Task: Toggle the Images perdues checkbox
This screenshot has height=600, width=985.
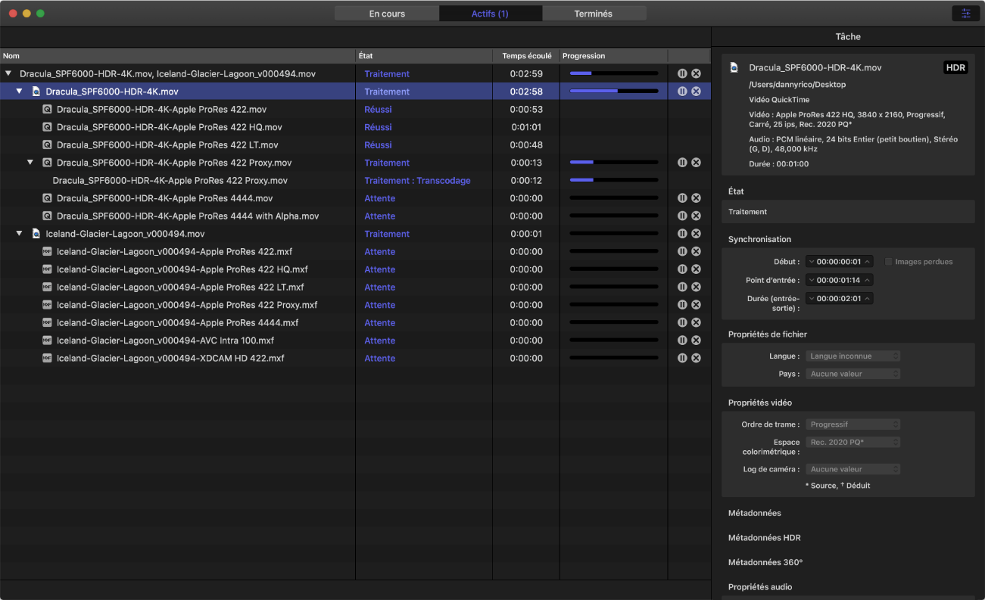Action: click(x=889, y=262)
